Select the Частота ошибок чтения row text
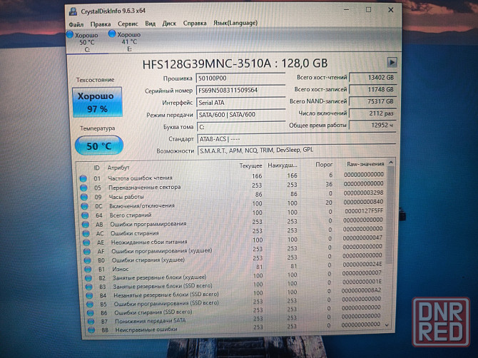 pyautogui.click(x=141, y=178)
